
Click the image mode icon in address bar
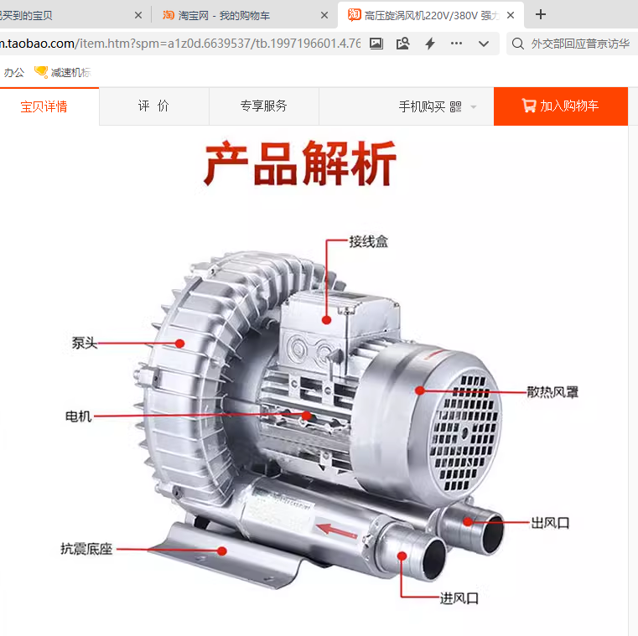(376, 44)
